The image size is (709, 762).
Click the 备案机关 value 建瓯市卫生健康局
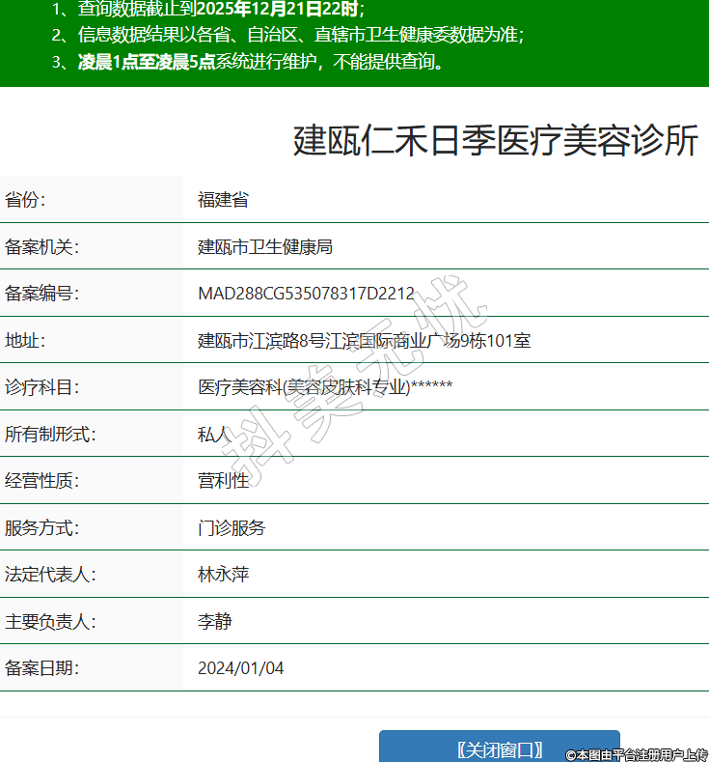click(265, 247)
